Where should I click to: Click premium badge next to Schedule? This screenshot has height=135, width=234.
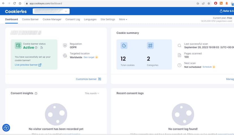pos(214,67)
